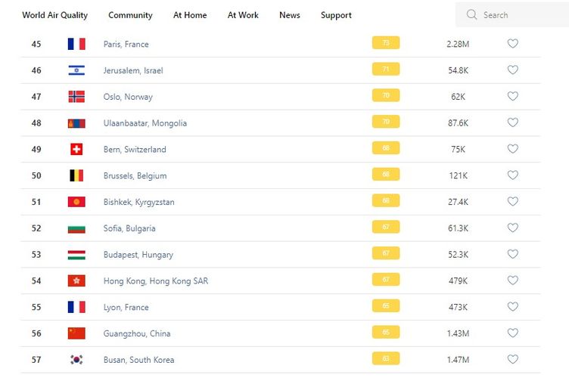Open Sofia, Bulgaria city link

(x=129, y=228)
